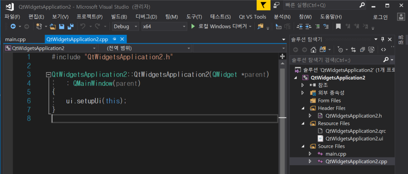Image resolution: width=408 pixels, height=174 pixels.
Task: Toggle auto-hide pin on Solution Explorer panel
Action: 383,39
